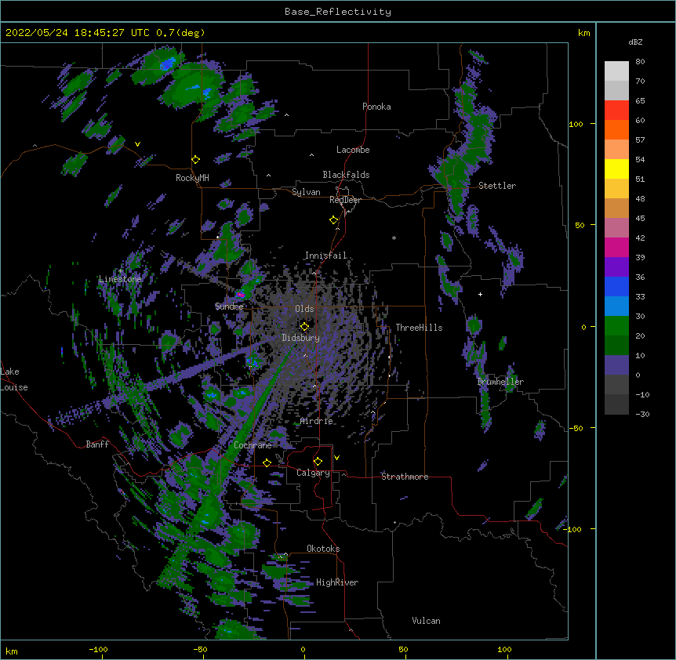The width and height of the screenshot is (676, 660).
Task: Click the Airdrie label
Action: pos(317,421)
